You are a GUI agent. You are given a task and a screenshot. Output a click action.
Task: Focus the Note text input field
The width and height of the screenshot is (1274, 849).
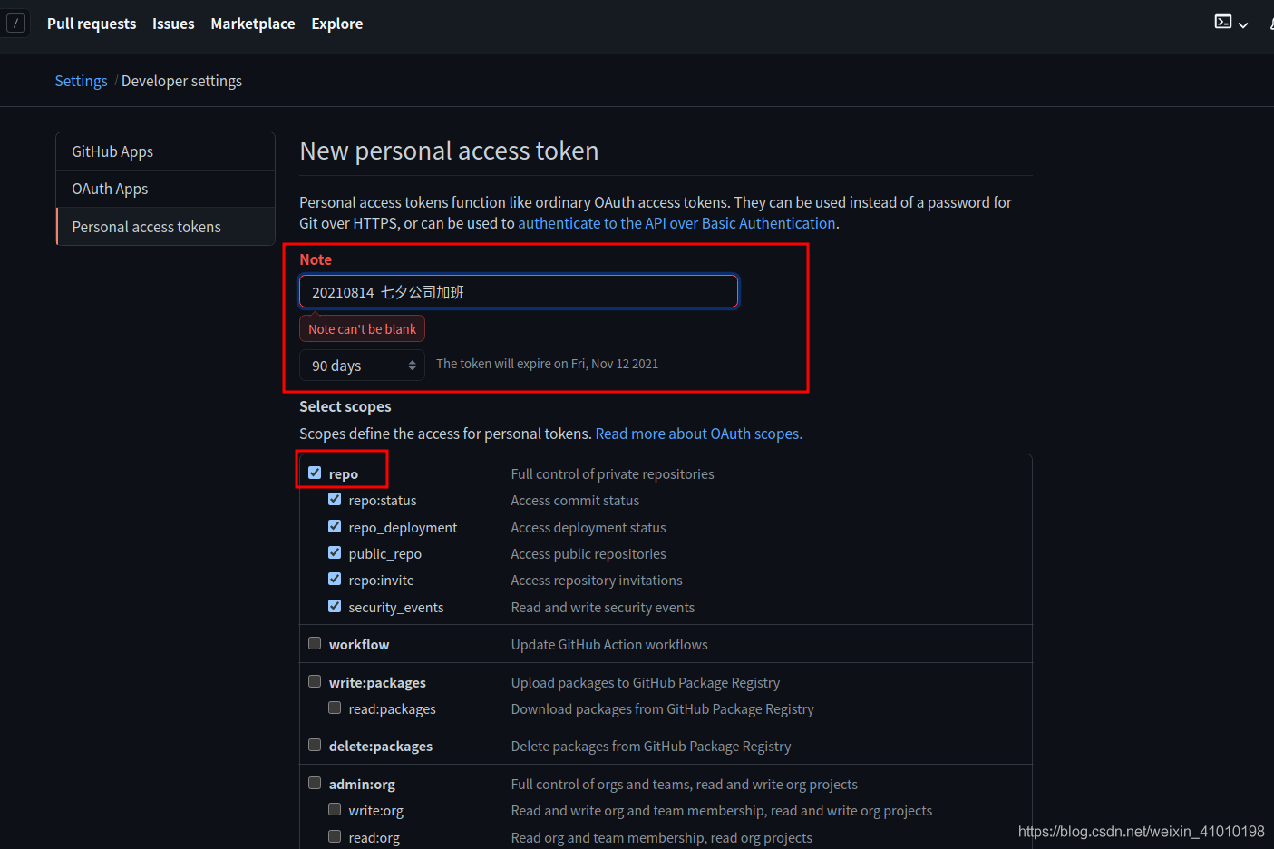pyautogui.click(x=519, y=292)
